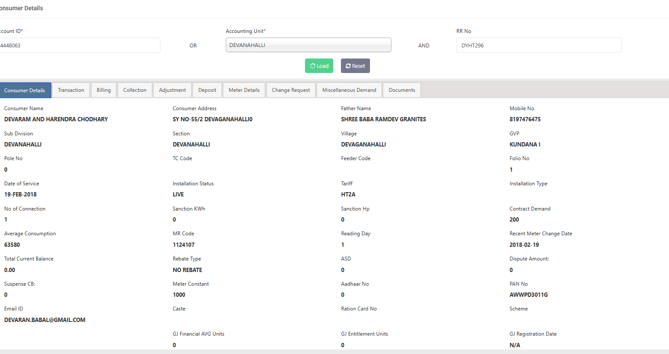Click meter constant value 1000
The image size is (669, 354).
[179, 295]
